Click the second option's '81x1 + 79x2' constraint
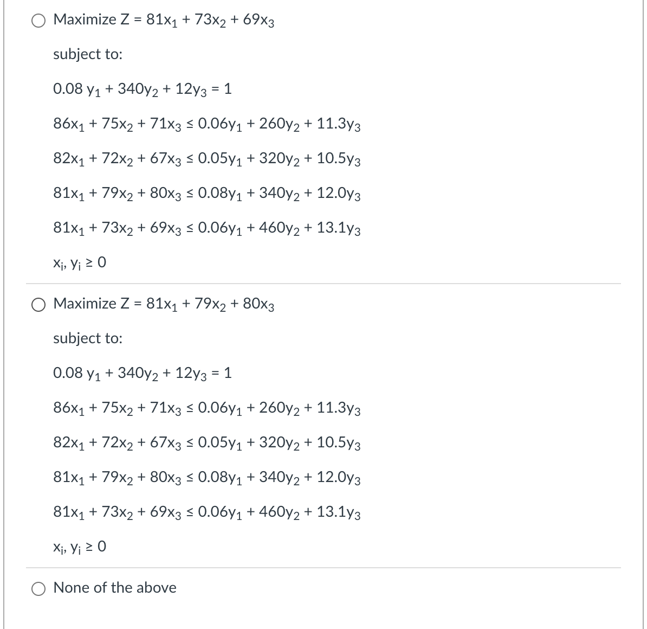The height and width of the screenshot is (629, 647). [207, 478]
